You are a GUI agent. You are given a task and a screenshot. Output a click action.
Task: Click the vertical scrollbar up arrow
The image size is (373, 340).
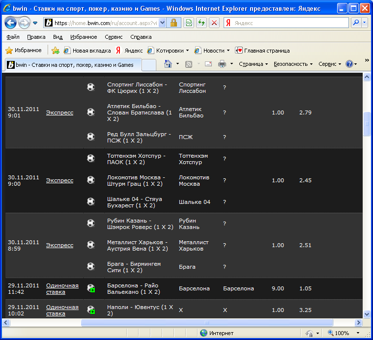(x=367, y=77)
